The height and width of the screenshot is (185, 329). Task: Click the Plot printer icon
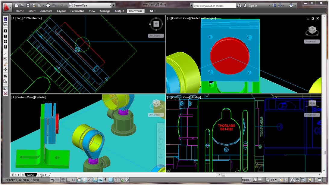pyautogui.click(x=48, y=5)
